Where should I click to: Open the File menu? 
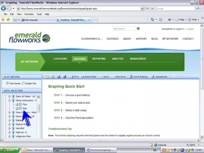click(5, 14)
